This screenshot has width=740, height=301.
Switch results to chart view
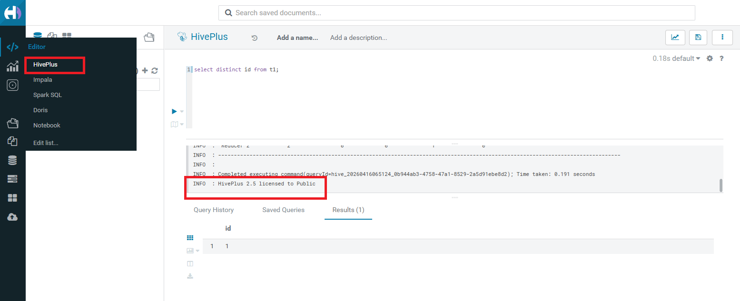coord(190,251)
